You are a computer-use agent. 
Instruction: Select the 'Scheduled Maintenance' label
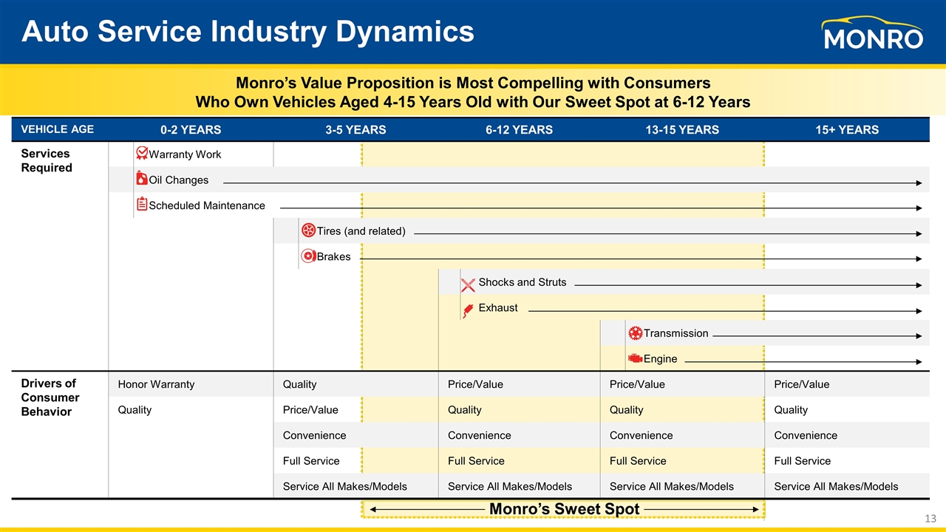(x=207, y=205)
